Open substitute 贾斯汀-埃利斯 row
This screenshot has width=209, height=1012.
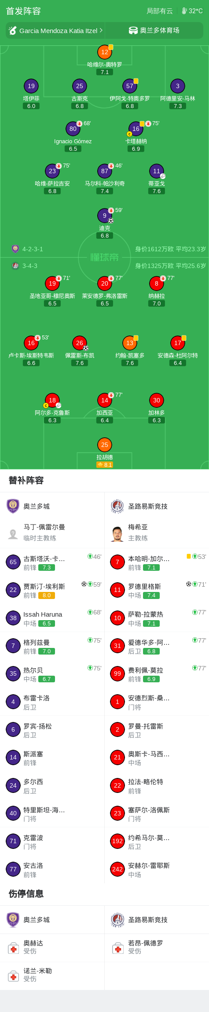(52, 590)
